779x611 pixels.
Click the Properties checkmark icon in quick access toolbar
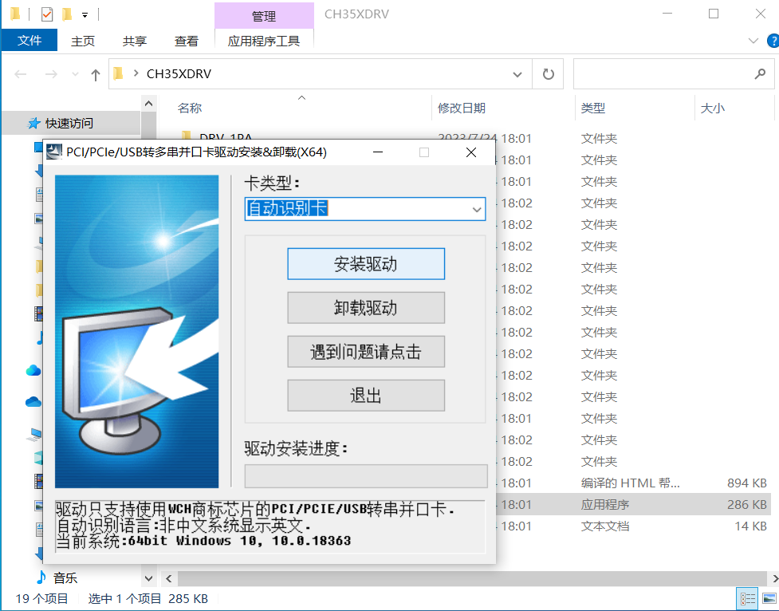[47, 14]
